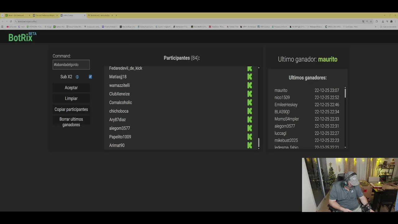
Task: Open the browser profile avatar
Action: [x=391, y=21]
